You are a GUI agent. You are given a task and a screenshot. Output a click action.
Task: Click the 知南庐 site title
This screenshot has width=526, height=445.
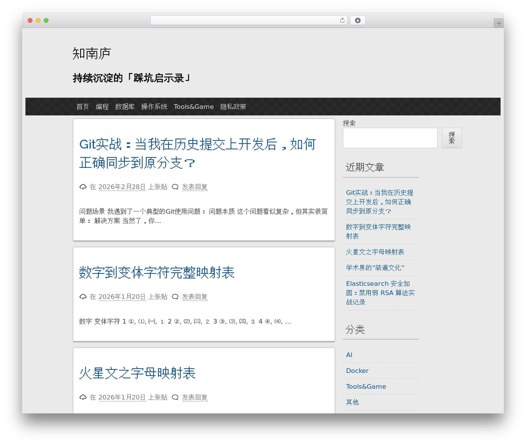pos(92,53)
